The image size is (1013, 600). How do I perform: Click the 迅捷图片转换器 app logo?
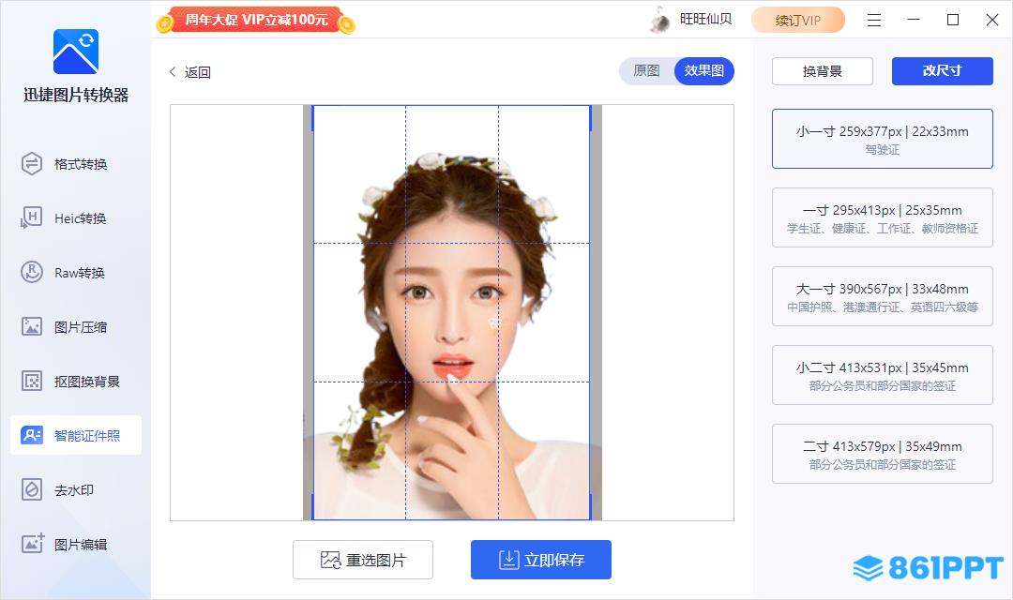pos(76,52)
